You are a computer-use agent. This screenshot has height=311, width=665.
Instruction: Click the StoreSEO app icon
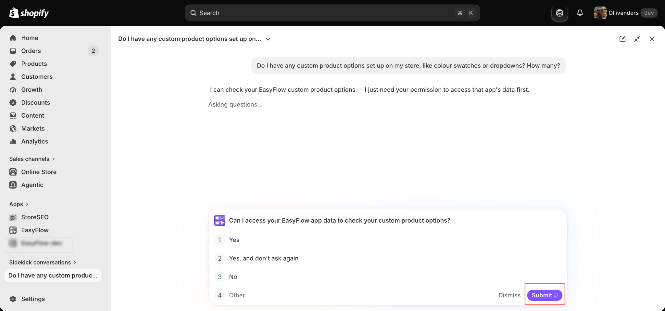(x=13, y=217)
